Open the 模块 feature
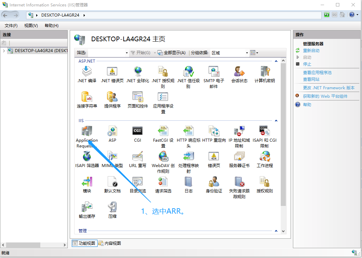 pos(87,185)
